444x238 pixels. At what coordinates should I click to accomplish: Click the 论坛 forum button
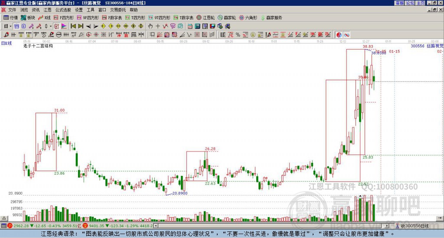[x=410, y=3]
